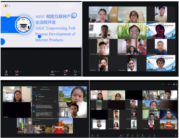Open the chat (聊天) icon with red badge
Image resolution: width=179 pixels, height=138 pixels.
[x=66, y=71]
